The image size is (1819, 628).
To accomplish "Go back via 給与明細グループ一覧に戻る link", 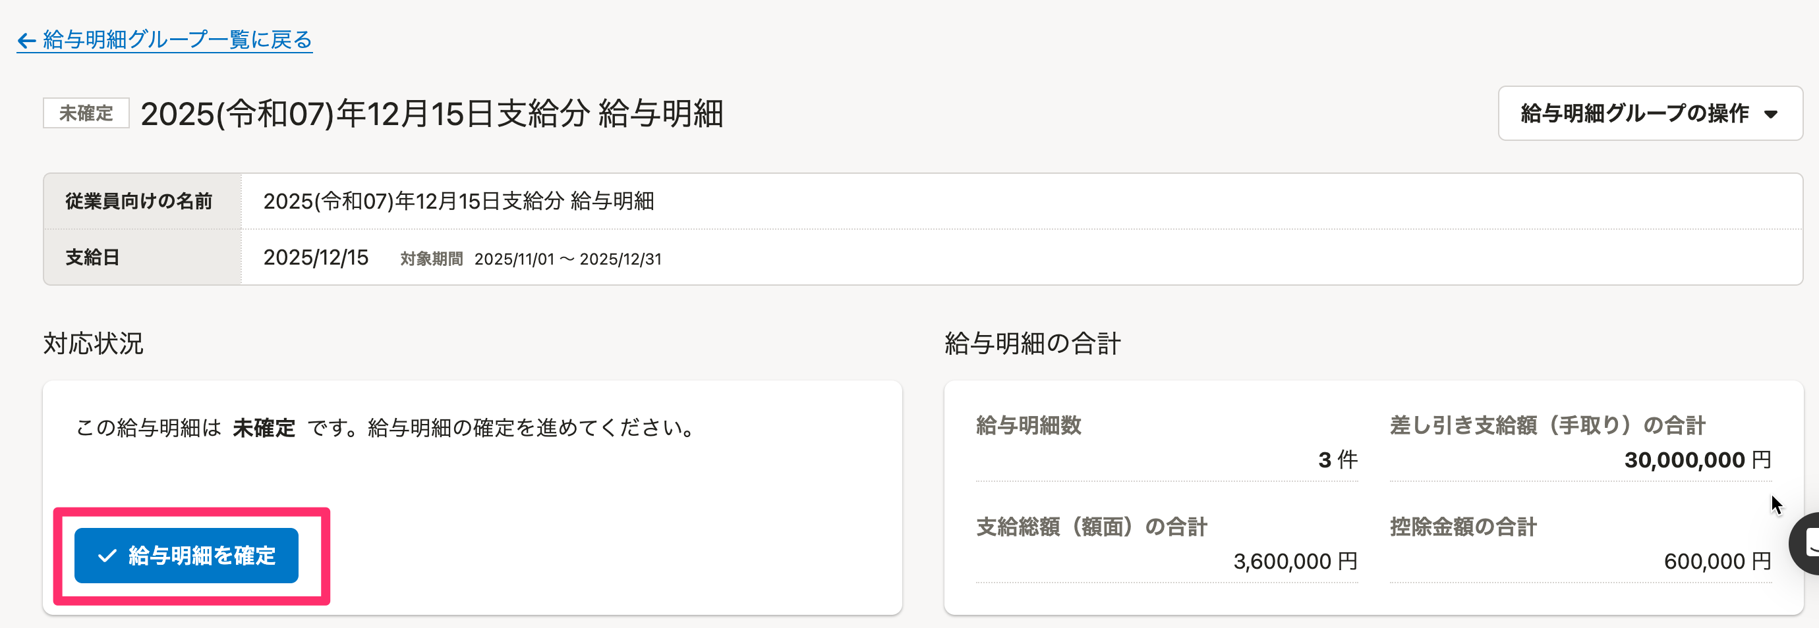I will (x=177, y=40).
